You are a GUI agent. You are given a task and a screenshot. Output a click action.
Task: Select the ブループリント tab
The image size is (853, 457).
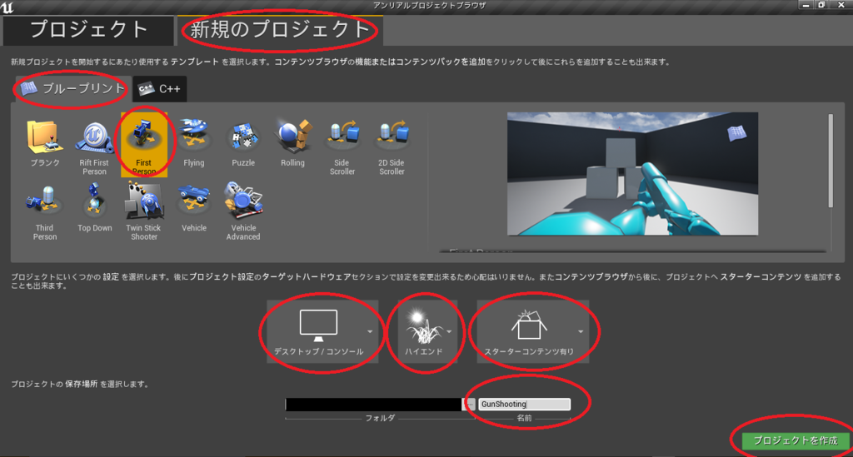73,88
